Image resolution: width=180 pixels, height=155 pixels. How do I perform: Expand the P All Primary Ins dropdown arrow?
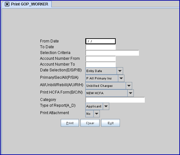coord(121,78)
